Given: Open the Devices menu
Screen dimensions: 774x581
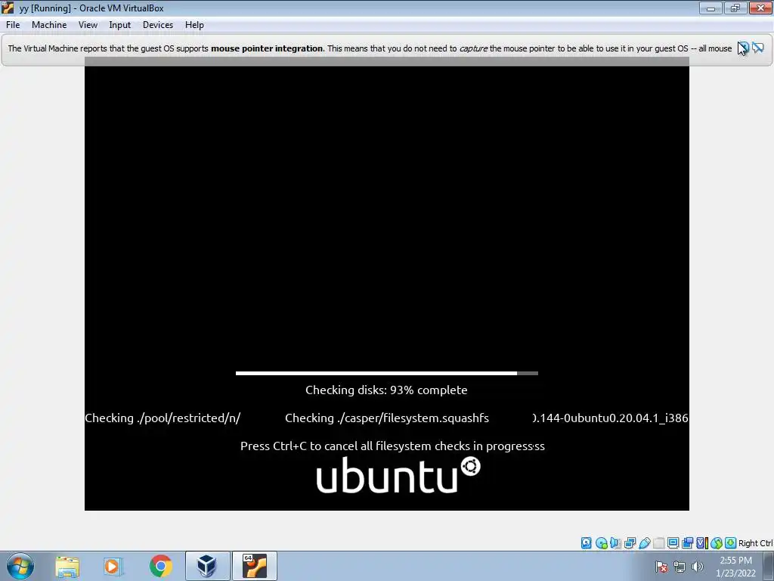Looking at the screenshot, I should (158, 25).
